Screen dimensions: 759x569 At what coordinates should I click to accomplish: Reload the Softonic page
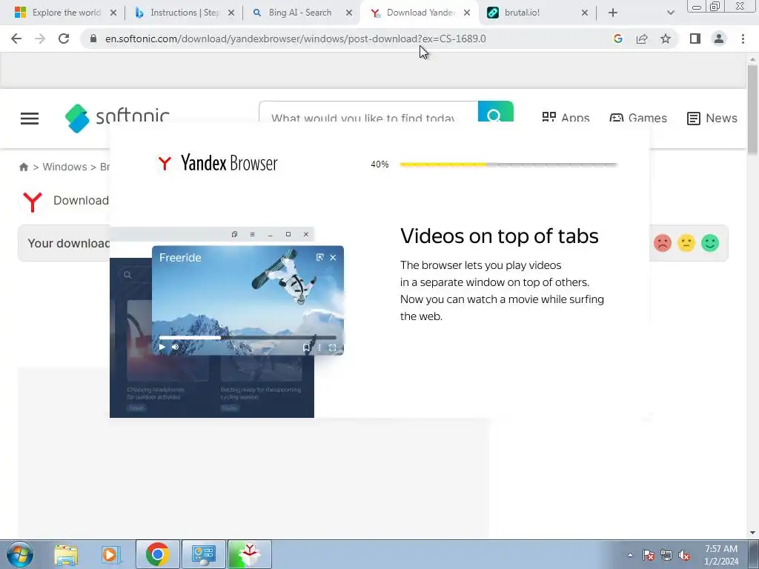click(x=64, y=39)
